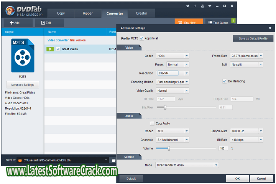Screen dimensions: 276x184
Task: Open the YouTube icon in title bar
Action: 202,6
